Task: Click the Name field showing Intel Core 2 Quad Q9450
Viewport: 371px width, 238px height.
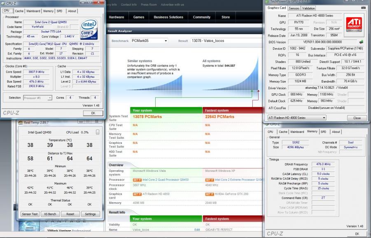Action: tap(51, 22)
